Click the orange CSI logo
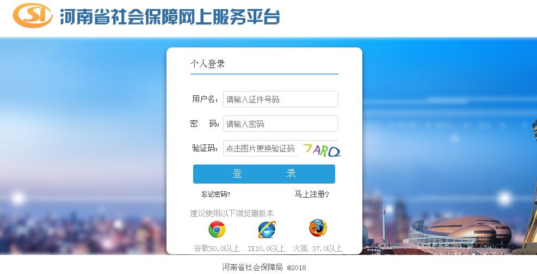 click(x=33, y=15)
